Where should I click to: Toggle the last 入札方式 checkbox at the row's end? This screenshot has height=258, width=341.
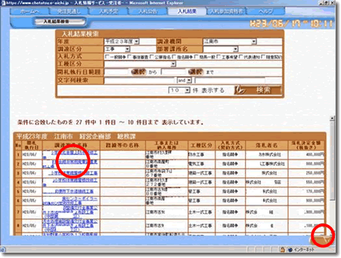263,56
